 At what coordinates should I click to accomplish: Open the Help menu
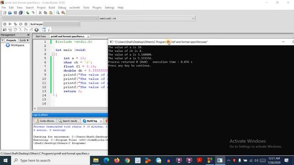tap(120, 8)
